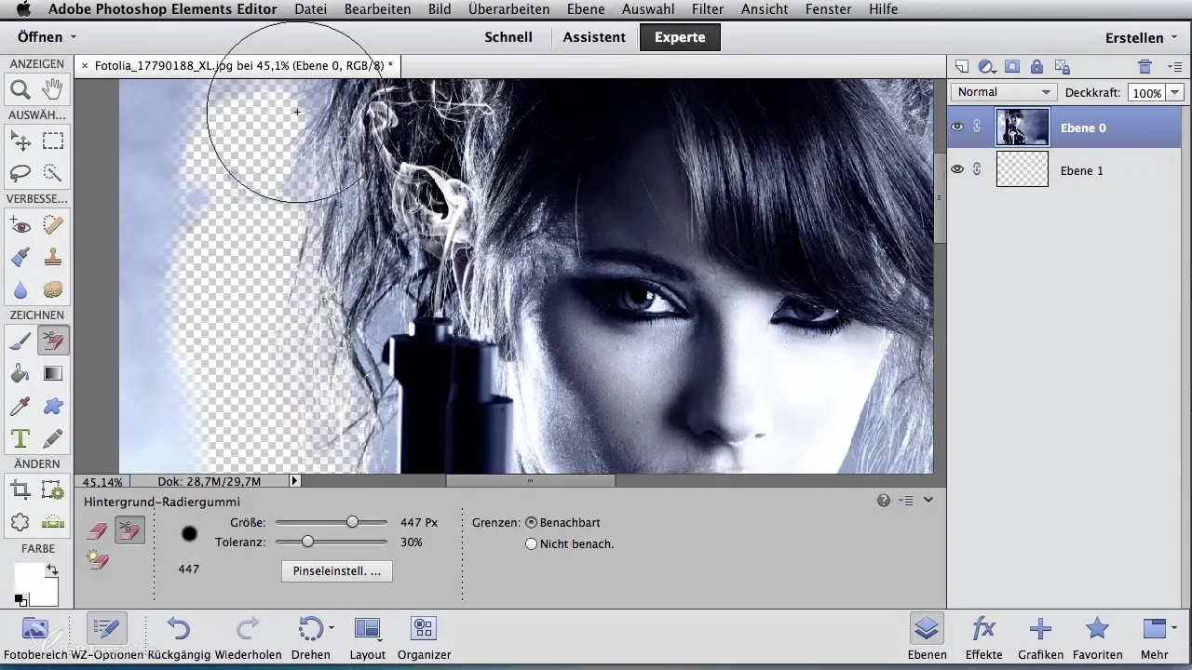Open the blend mode Normal dropdown

[1004, 92]
